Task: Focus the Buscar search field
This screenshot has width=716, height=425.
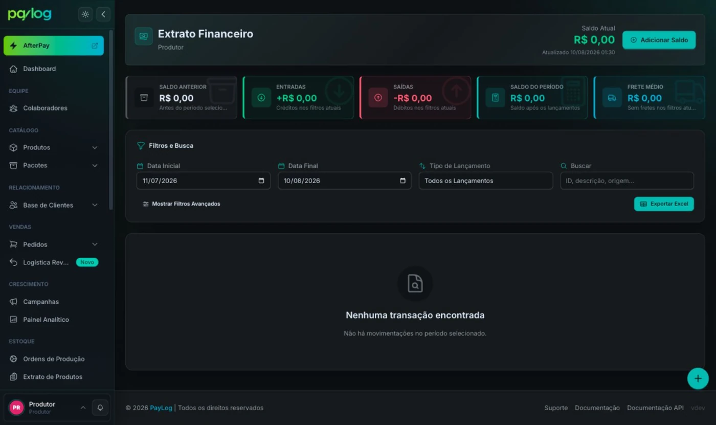Action: (627, 181)
